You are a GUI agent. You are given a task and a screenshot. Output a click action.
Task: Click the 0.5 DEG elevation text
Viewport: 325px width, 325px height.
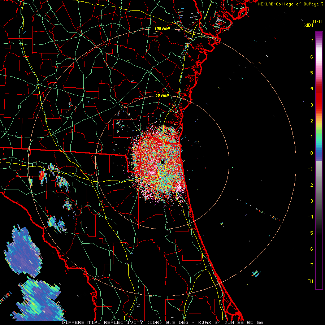[x=177, y=322]
